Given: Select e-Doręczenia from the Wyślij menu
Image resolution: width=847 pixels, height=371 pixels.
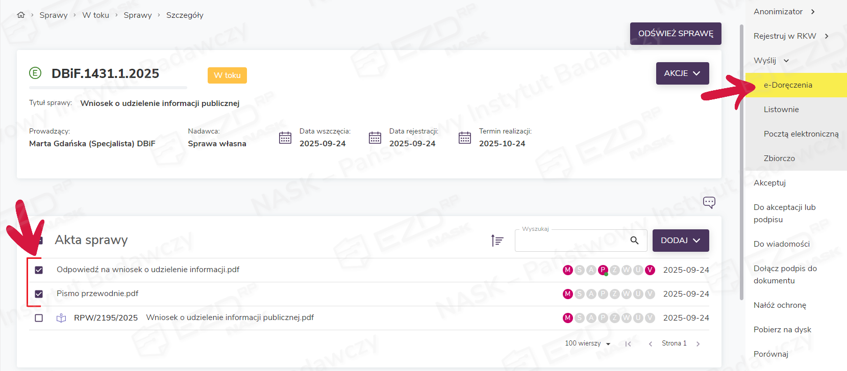Looking at the screenshot, I should tap(788, 85).
